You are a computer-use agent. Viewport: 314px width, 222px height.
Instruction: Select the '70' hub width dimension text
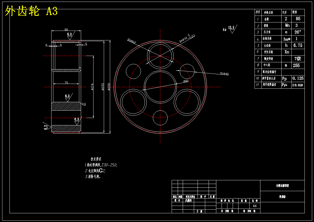[66, 82]
